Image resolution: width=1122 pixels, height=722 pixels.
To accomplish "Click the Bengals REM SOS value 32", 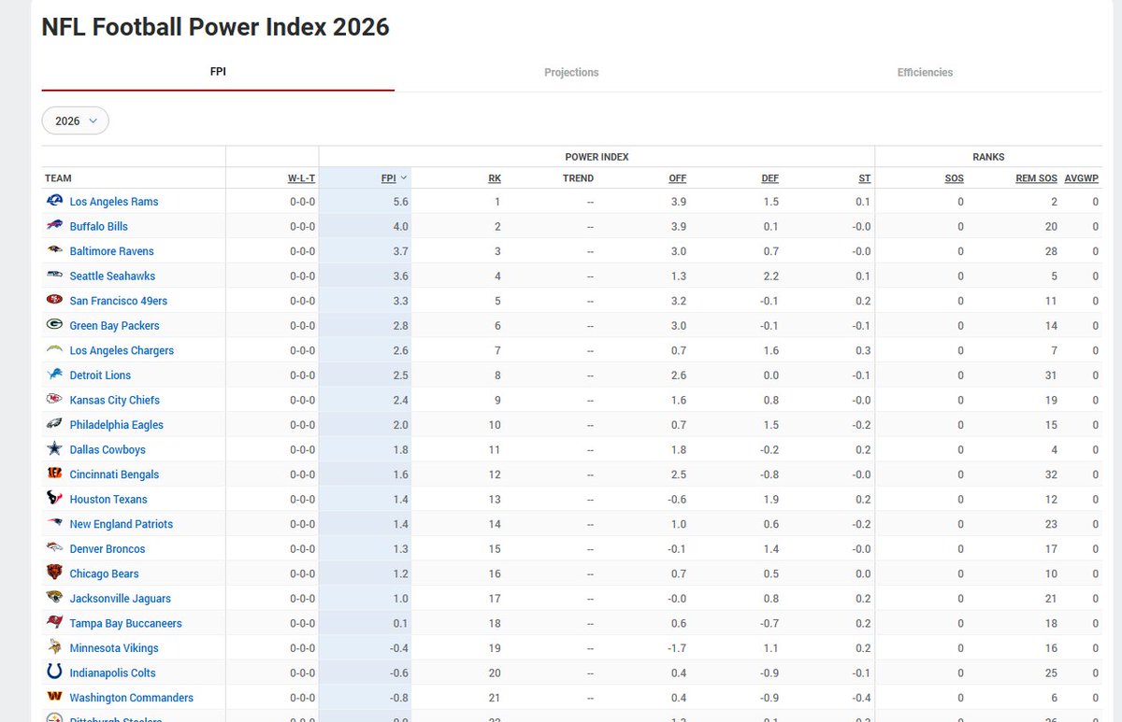I will [1051, 474].
